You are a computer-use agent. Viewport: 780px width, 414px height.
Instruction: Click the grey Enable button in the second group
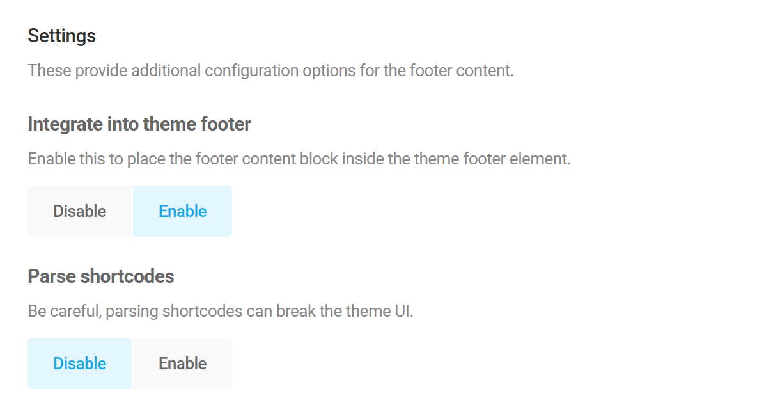(x=182, y=363)
